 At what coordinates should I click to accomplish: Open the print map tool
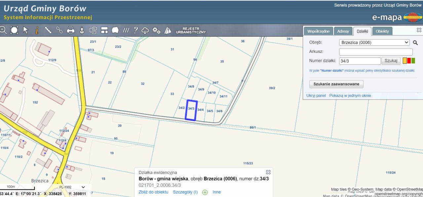point(71,30)
